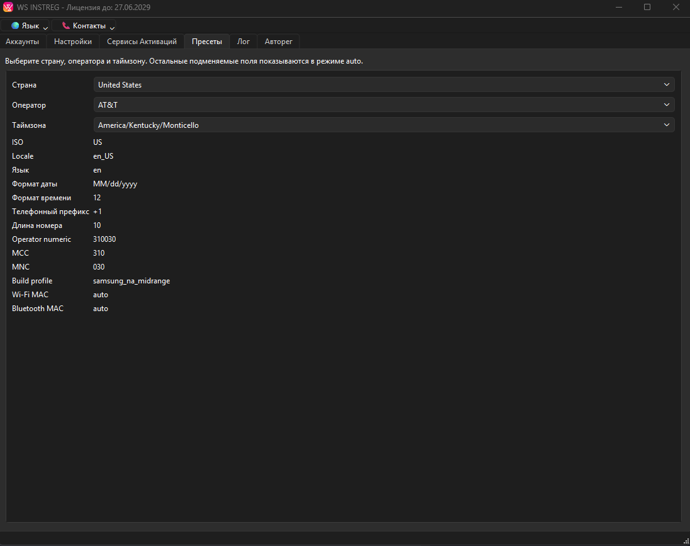Click the Locale value en_US
This screenshot has height=546, width=690.
click(x=103, y=156)
